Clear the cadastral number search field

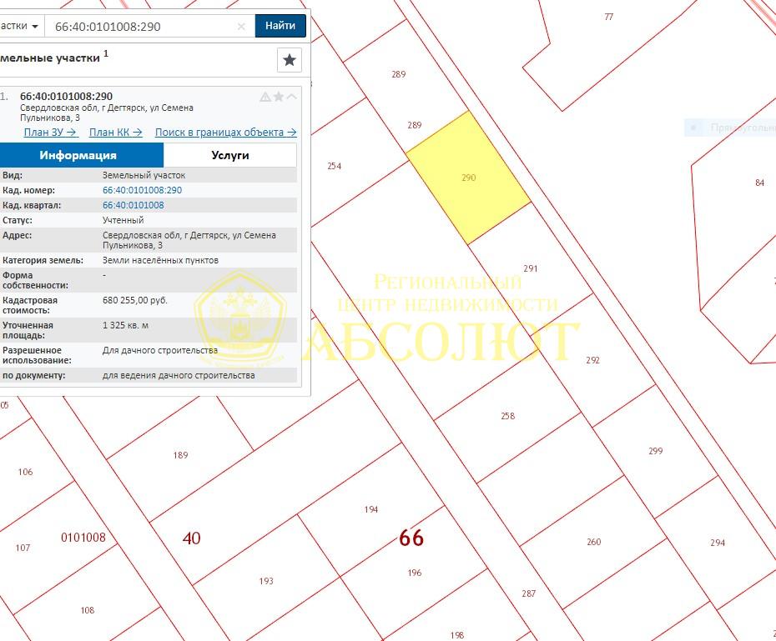241,26
